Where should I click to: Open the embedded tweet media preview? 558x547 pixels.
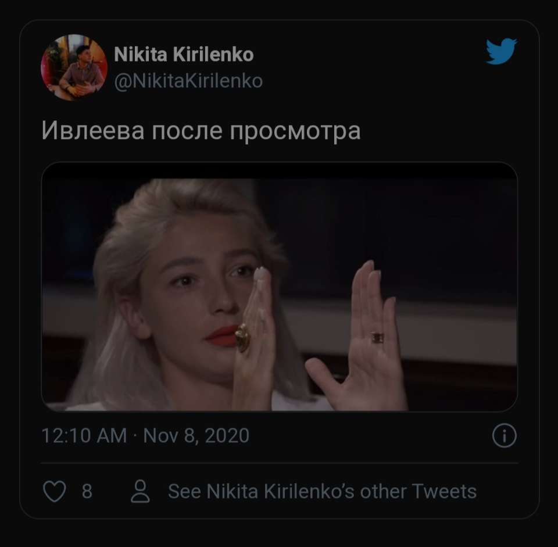(279, 287)
